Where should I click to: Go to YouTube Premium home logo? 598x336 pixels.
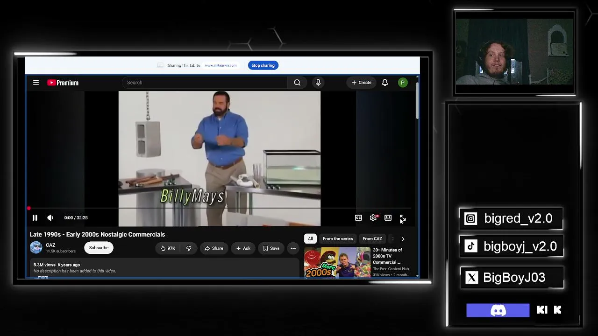tap(63, 83)
